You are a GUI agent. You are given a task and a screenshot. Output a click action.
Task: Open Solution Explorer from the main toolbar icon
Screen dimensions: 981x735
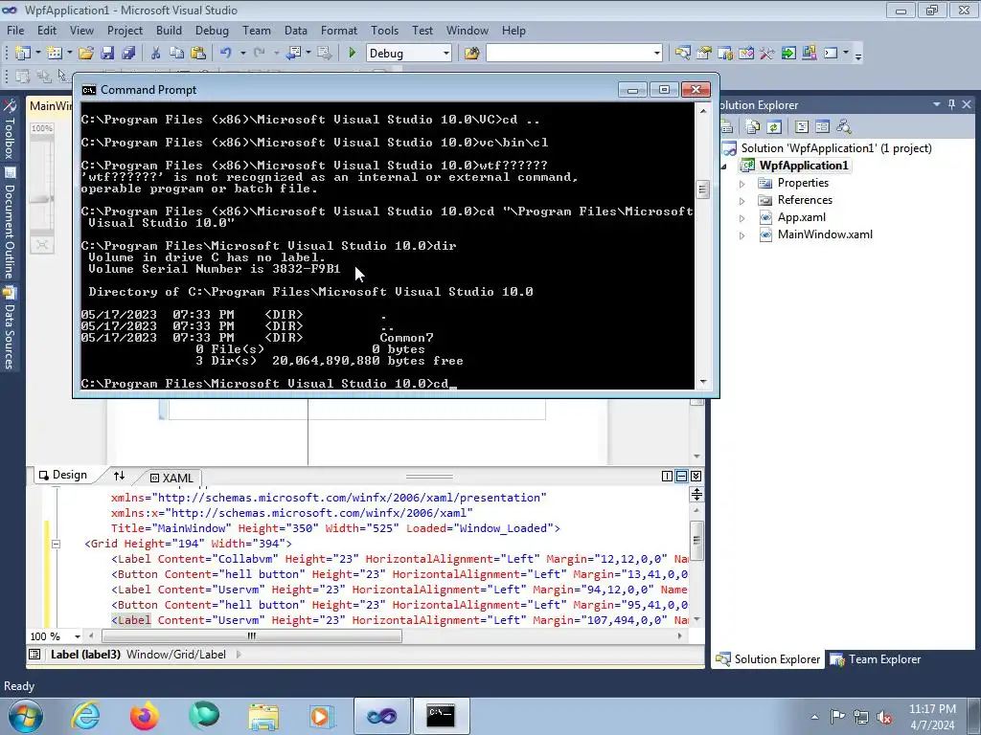(682, 54)
